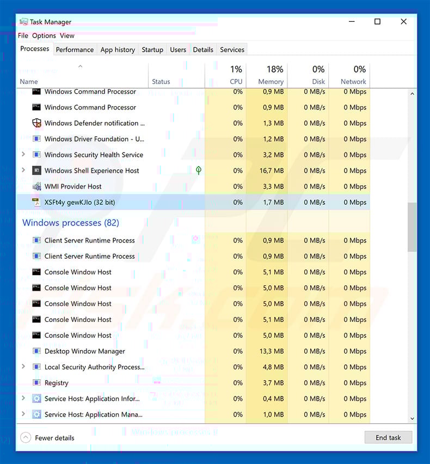The width and height of the screenshot is (430, 464).
Task: Click the 4,8 MB memory value
Action: click(x=273, y=367)
